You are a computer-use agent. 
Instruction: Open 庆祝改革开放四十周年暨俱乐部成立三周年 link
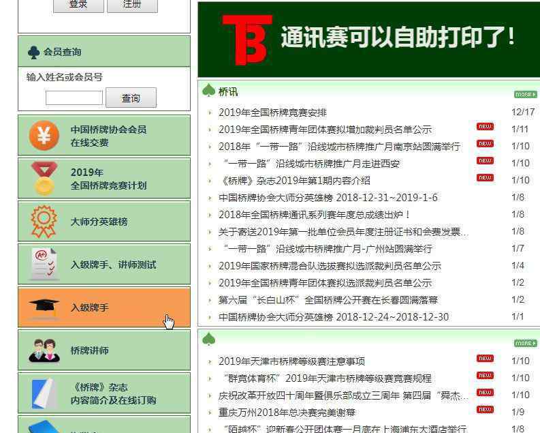click(343, 395)
